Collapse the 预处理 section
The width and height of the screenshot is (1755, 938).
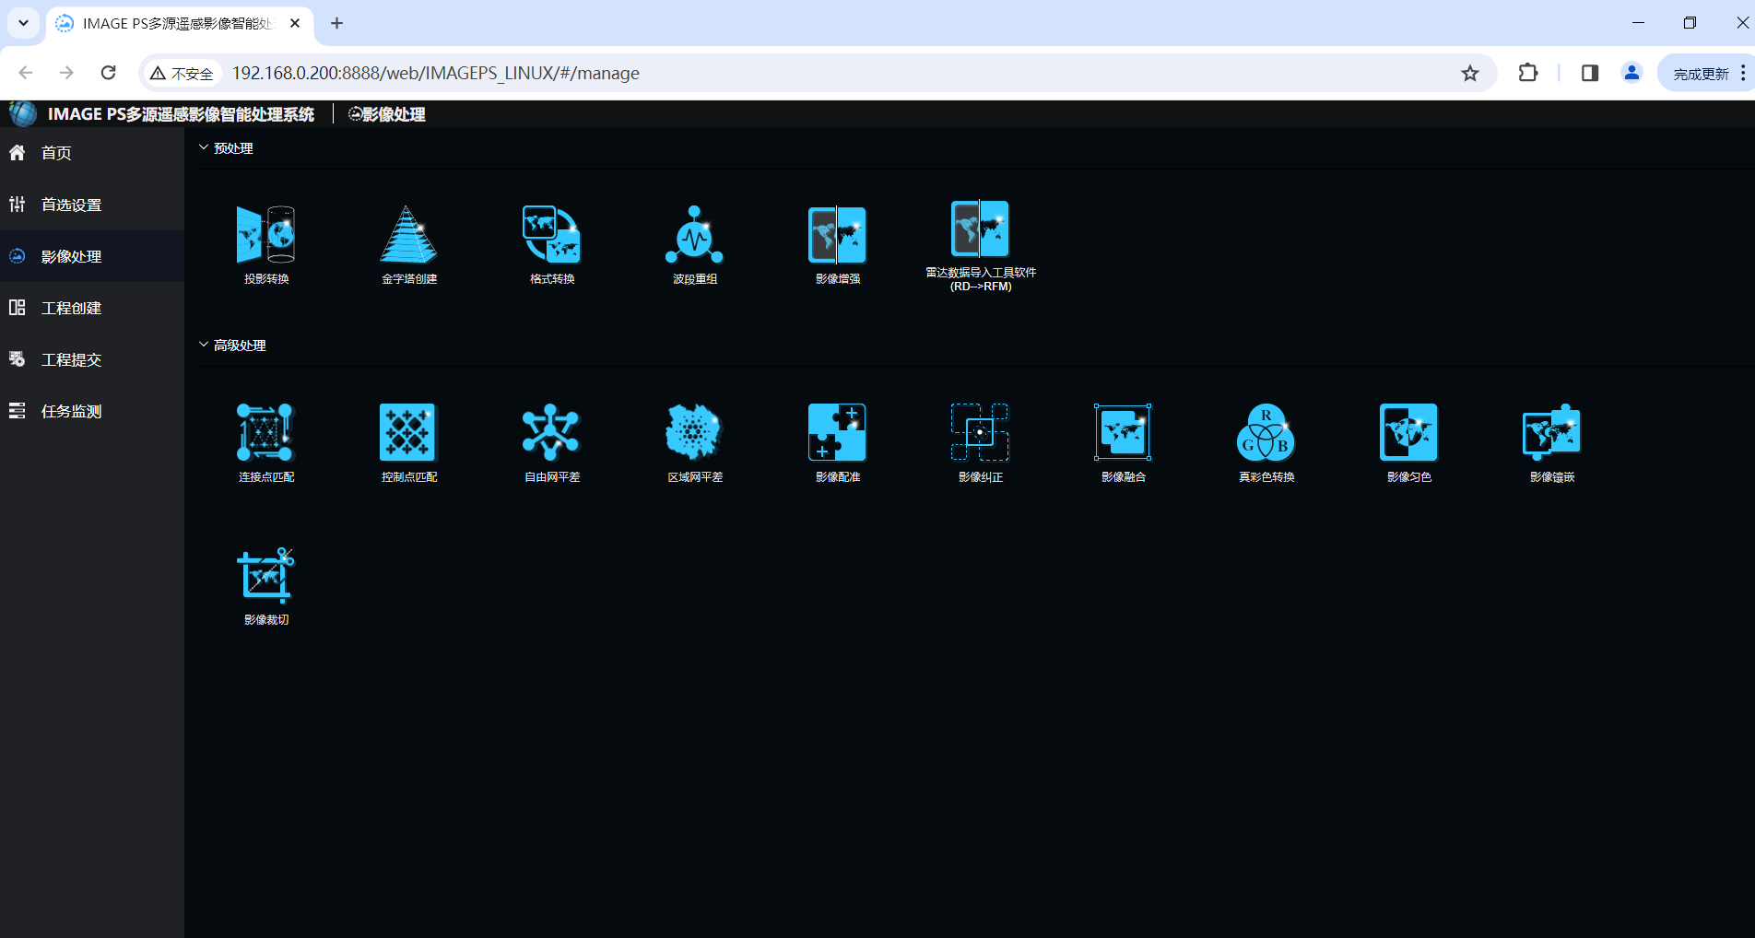click(204, 147)
